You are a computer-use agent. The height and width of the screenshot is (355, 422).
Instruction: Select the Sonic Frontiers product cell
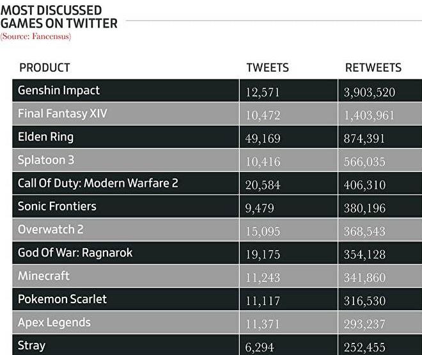coord(57,206)
